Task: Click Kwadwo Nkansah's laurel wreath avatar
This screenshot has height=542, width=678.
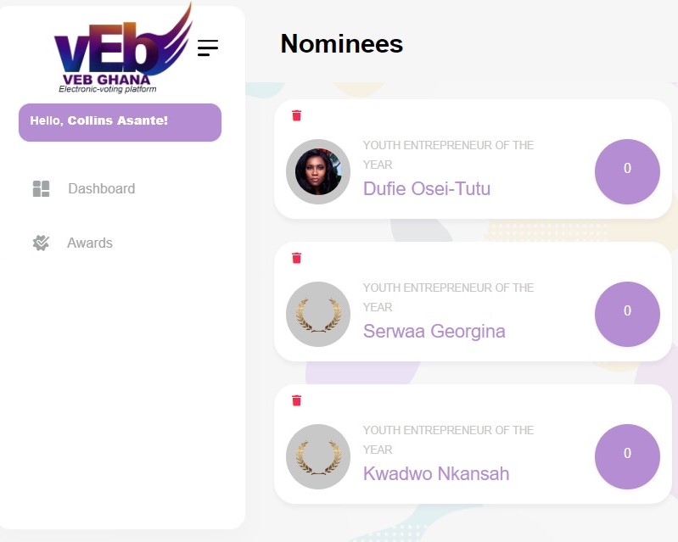Action: pos(318,456)
